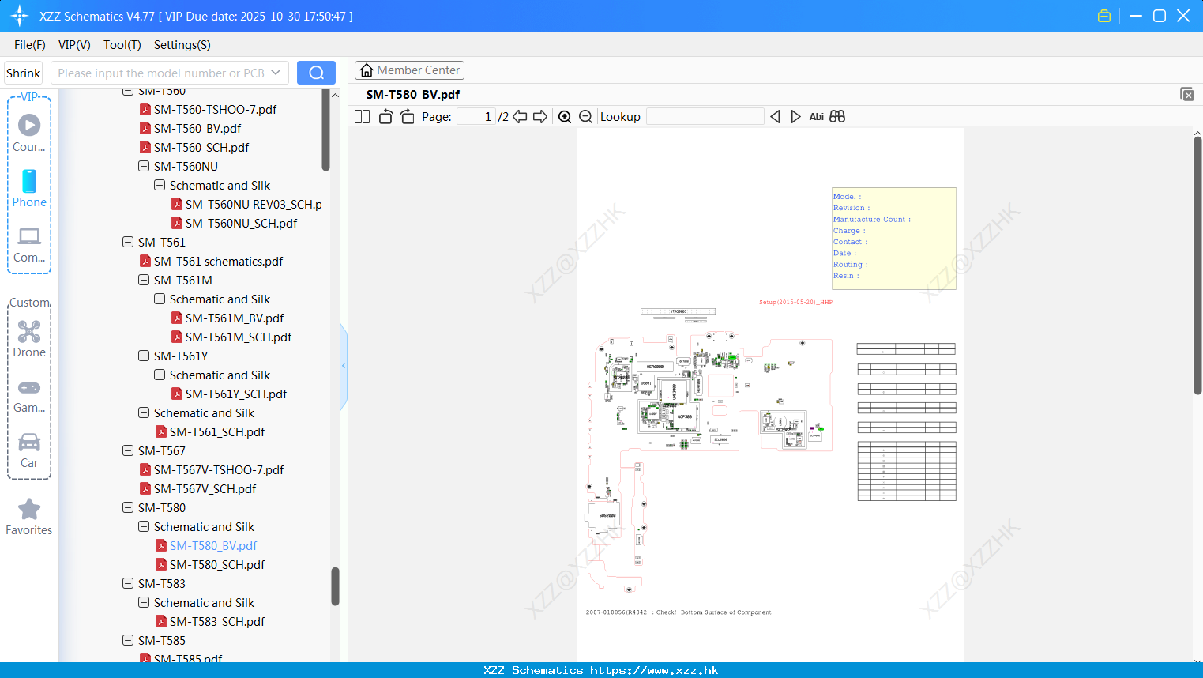
Task: Open the Game console category
Action: click(x=29, y=395)
